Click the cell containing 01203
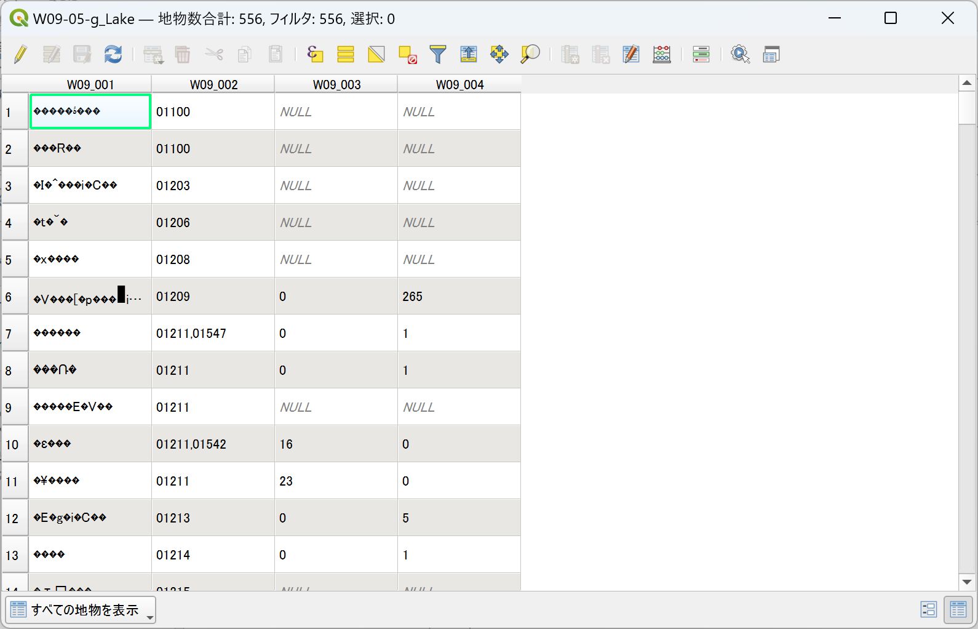 213,185
